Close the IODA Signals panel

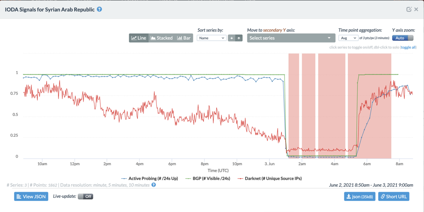coord(416,10)
